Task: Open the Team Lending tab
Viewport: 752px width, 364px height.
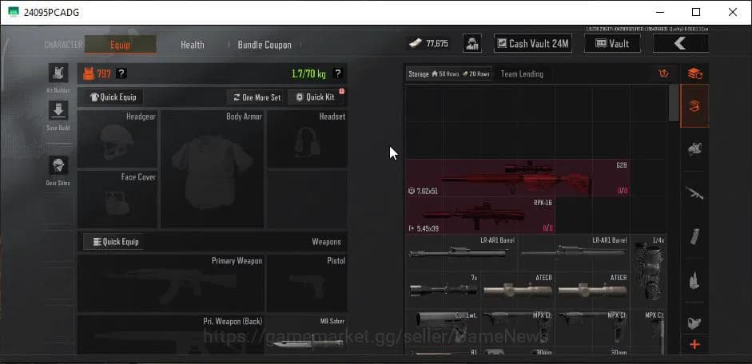Action: pos(522,74)
